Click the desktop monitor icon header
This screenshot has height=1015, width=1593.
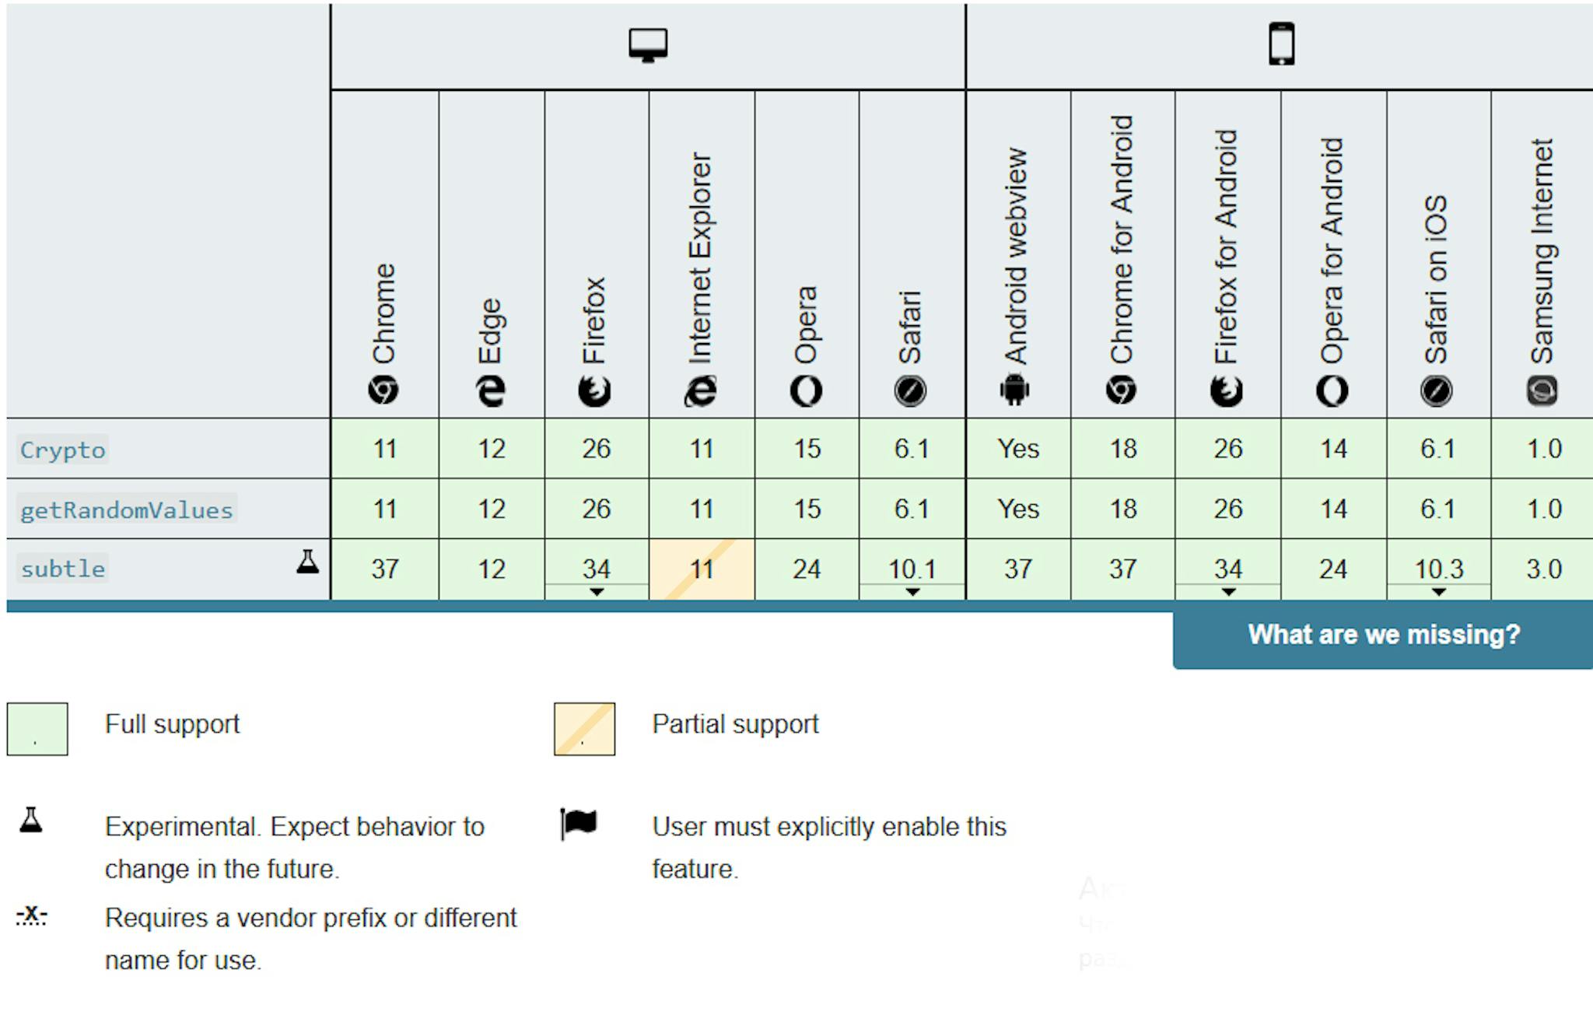click(648, 45)
